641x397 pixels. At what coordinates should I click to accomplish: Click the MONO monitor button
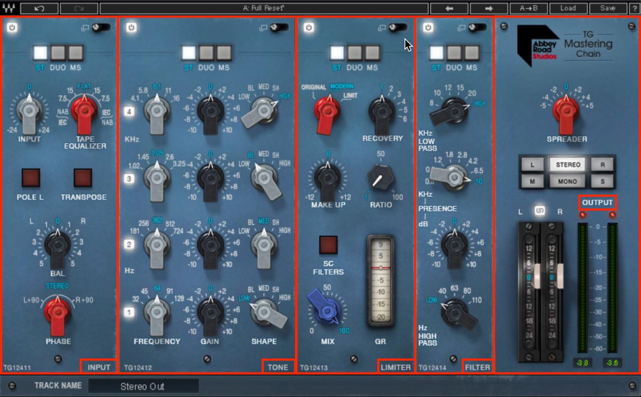(x=567, y=182)
